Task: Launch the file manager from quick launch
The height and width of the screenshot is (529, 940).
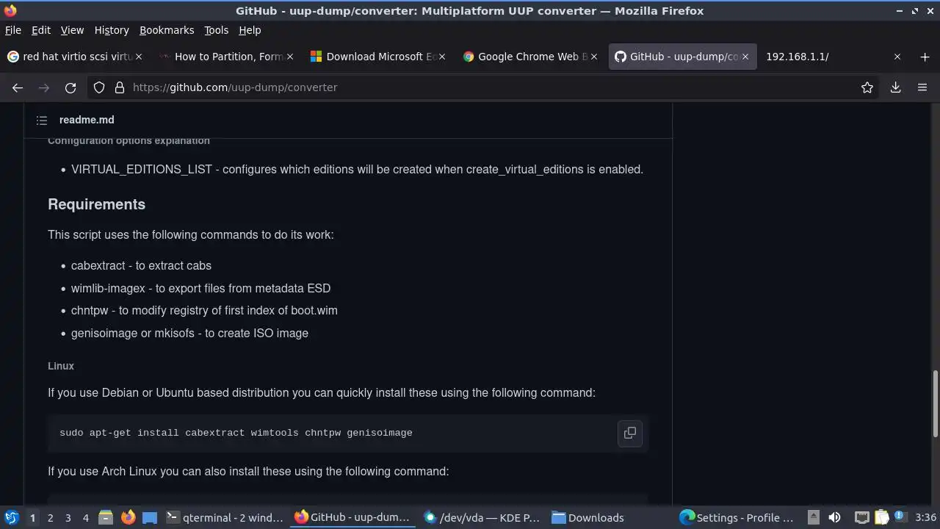Action: click(x=106, y=517)
